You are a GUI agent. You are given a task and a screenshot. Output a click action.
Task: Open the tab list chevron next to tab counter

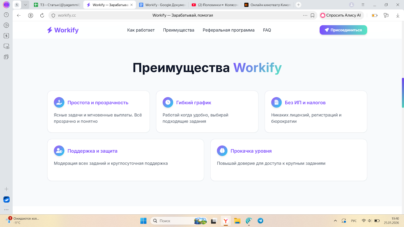[25, 5]
